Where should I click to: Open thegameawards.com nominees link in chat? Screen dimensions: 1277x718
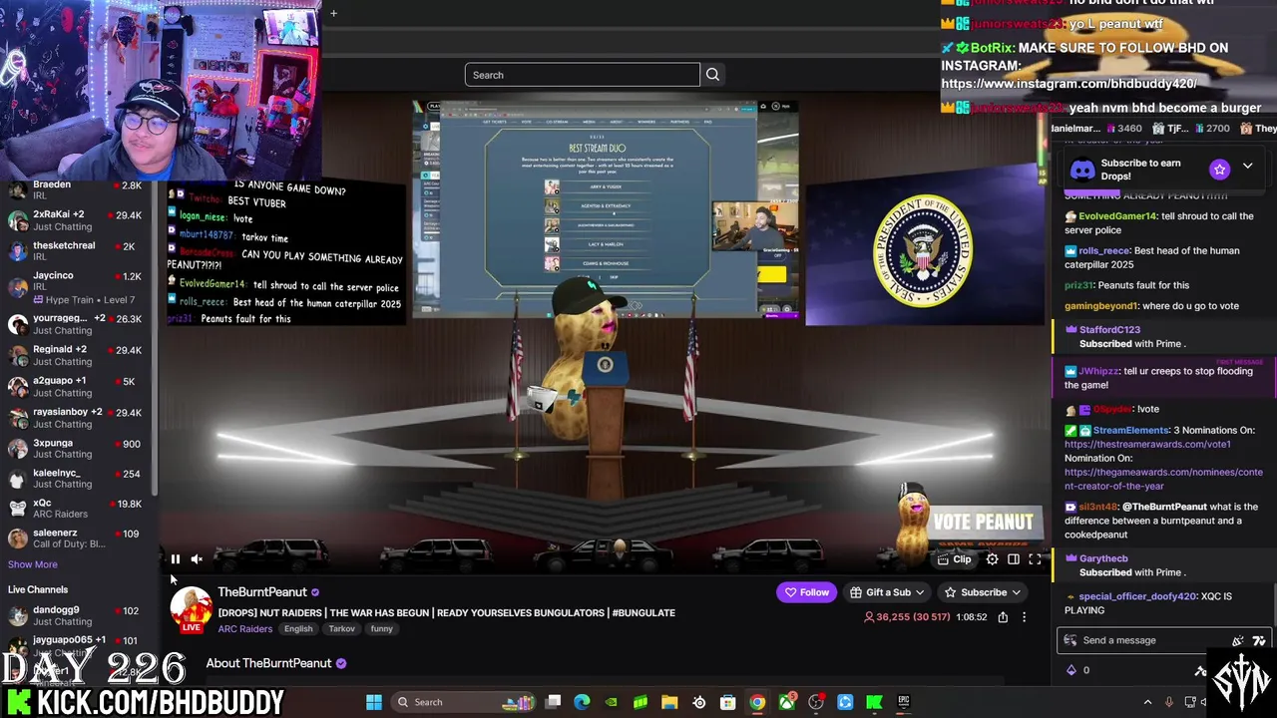pyautogui.click(x=1163, y=479)
